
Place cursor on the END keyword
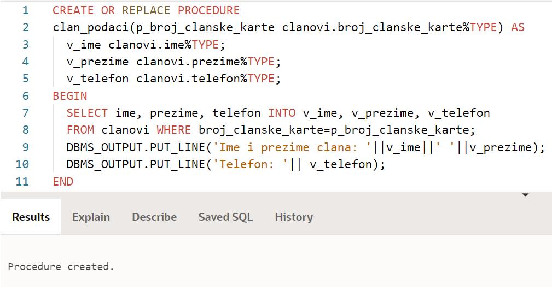click(63, 182)
